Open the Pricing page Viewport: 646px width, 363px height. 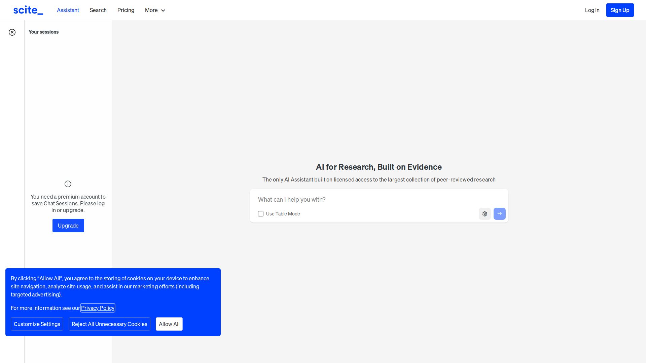coord(125,10)
